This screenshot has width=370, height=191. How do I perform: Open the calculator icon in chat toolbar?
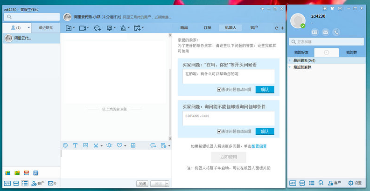pyautogui.click(x=133, y=145)
